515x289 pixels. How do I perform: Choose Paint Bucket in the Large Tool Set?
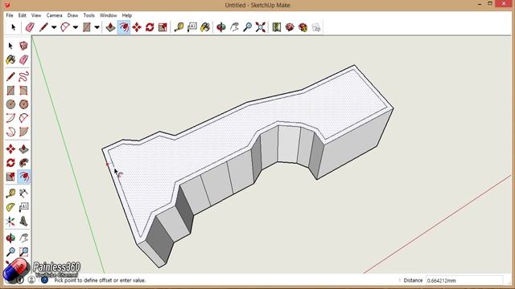tap(10, 59)
